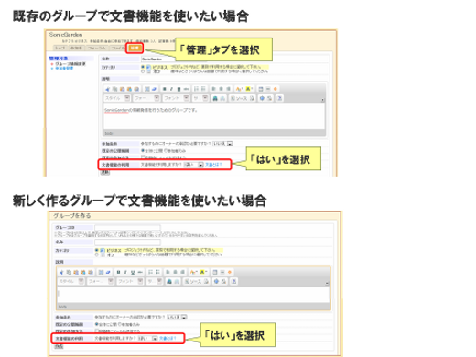
Task: Select 全体に公開 radio in SonicGarden edit form
Action: pos(143,151)
